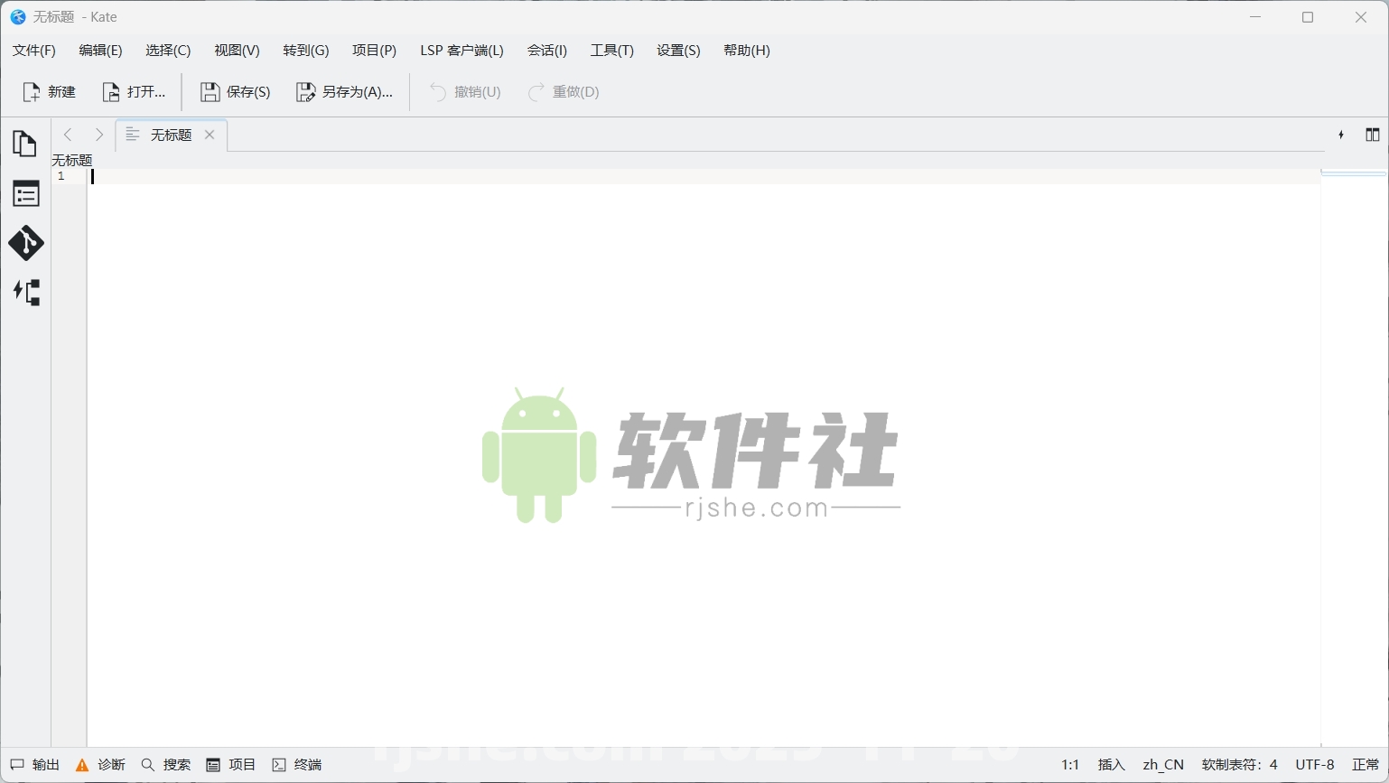The height and width of the screenshot is (783, 1389).
Task: Toggle the 终端 panel in the status bar
Action: click(x=296, y=764)
